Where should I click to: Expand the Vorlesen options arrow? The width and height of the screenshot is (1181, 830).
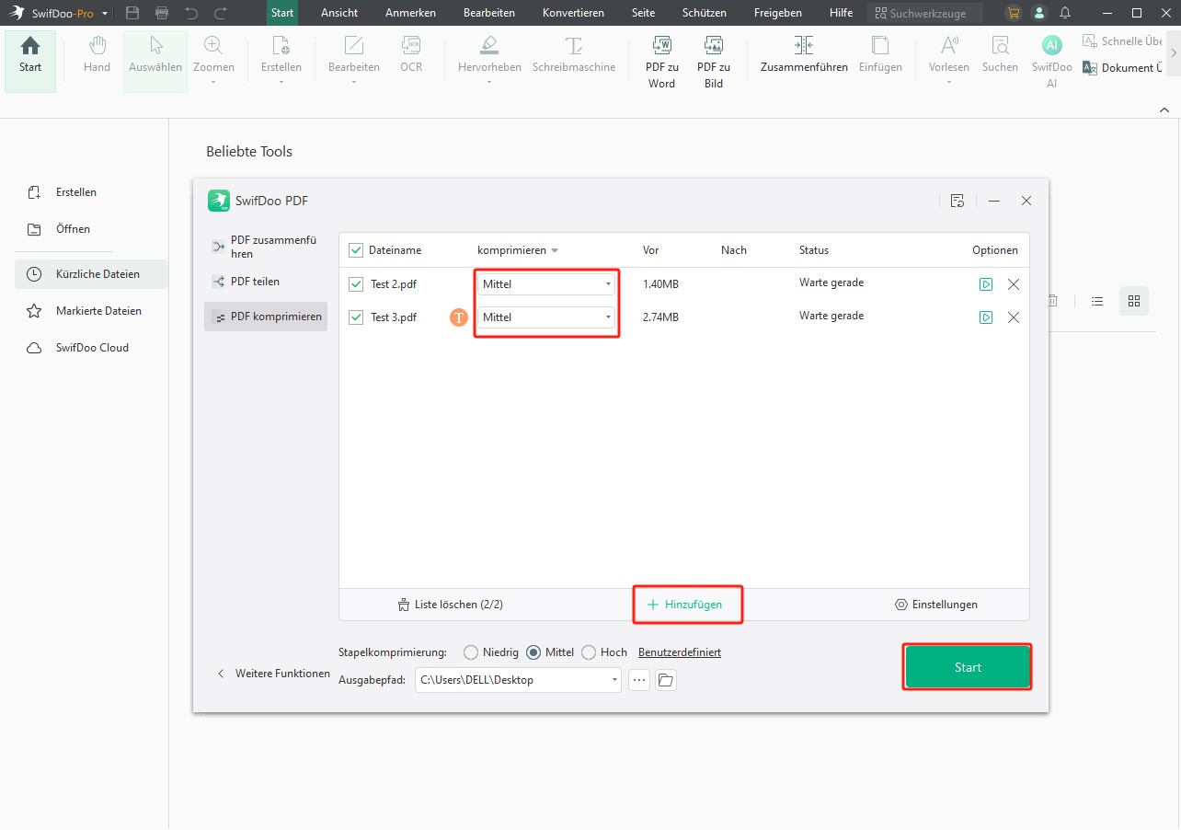949,83
